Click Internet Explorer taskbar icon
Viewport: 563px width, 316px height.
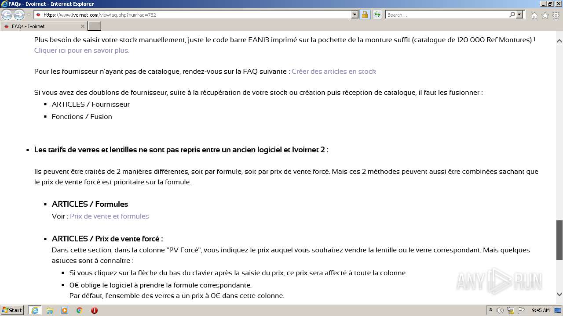35,310
